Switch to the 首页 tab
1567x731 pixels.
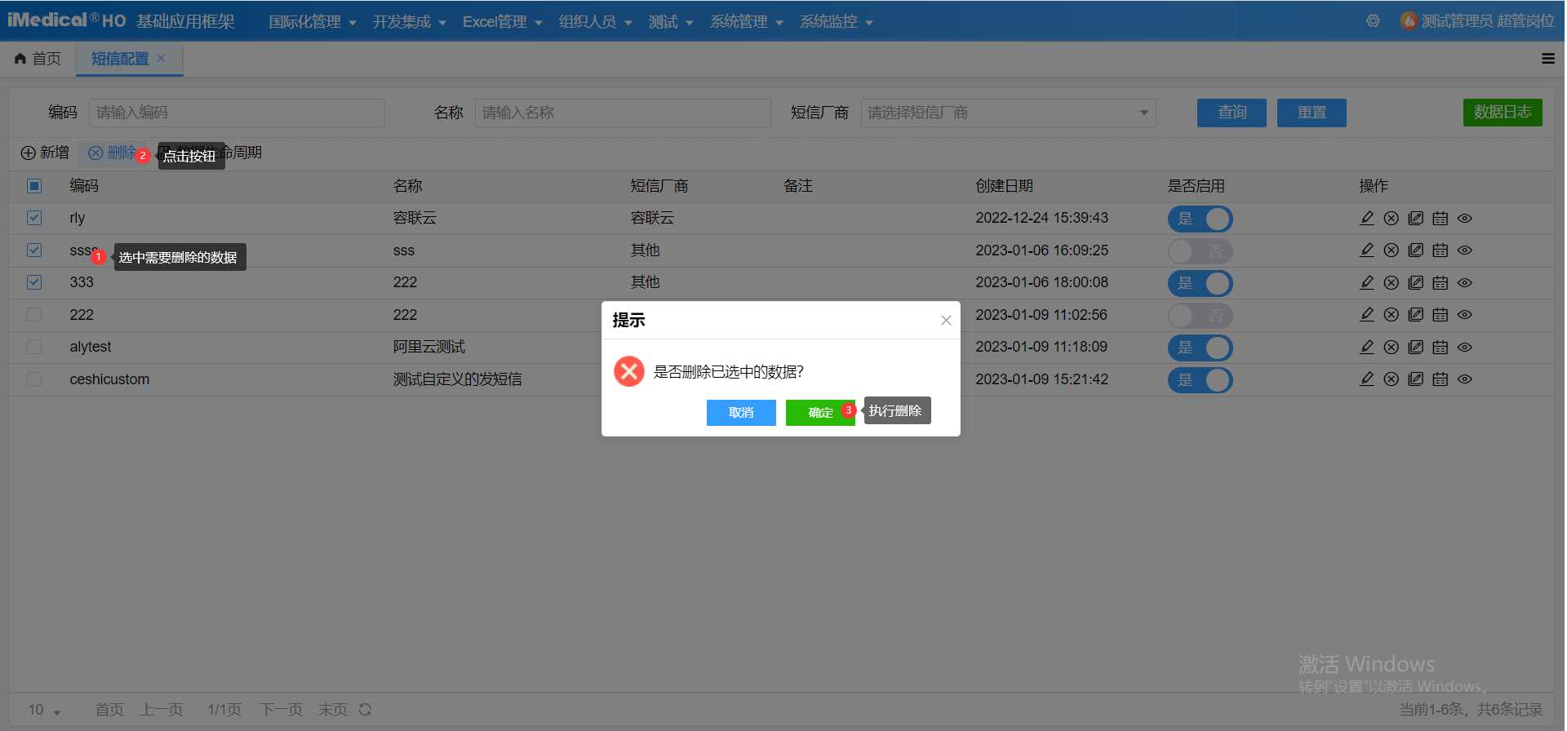(x=38, y=59)
